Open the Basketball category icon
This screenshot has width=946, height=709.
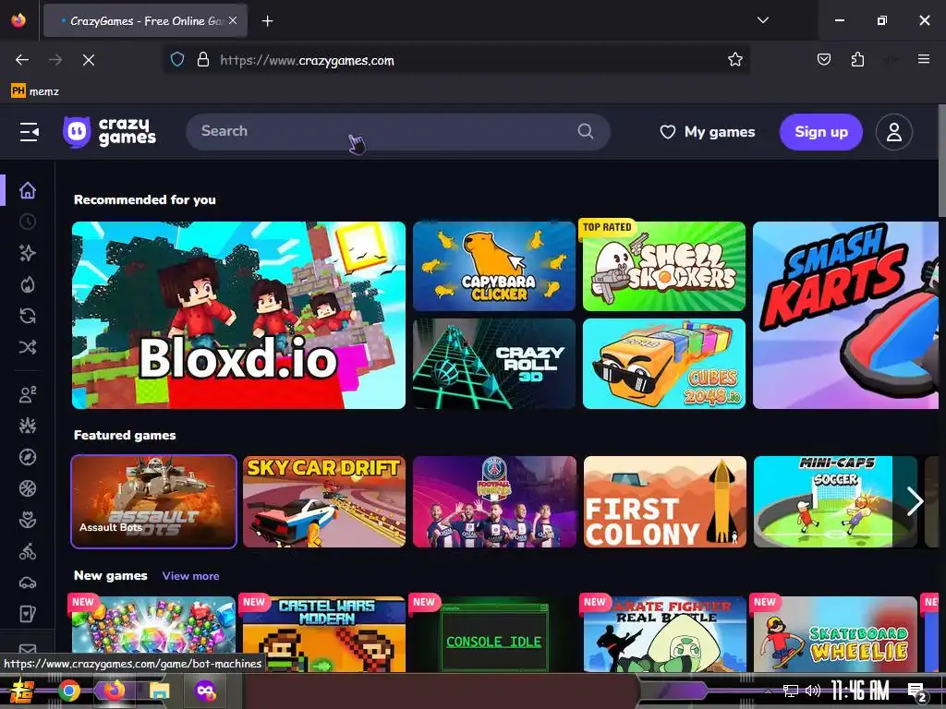click(27, 488)
